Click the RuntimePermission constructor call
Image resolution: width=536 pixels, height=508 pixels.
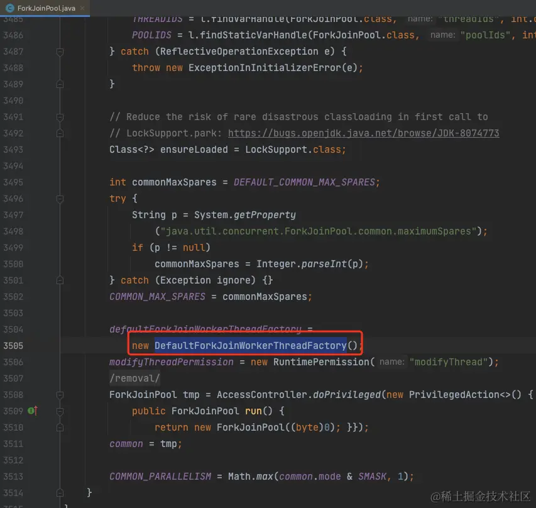pos(321,362)
